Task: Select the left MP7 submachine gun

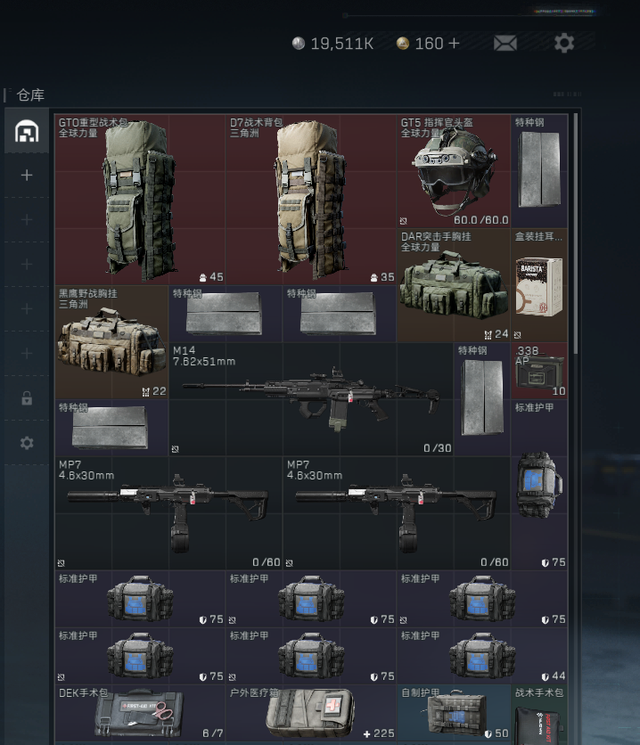Action: (x=168, y=512)
